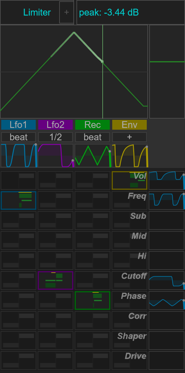This screenshot has width=185, height=373.
Task: Click the peak -3.44 dB readout
Action: point(131,12)
